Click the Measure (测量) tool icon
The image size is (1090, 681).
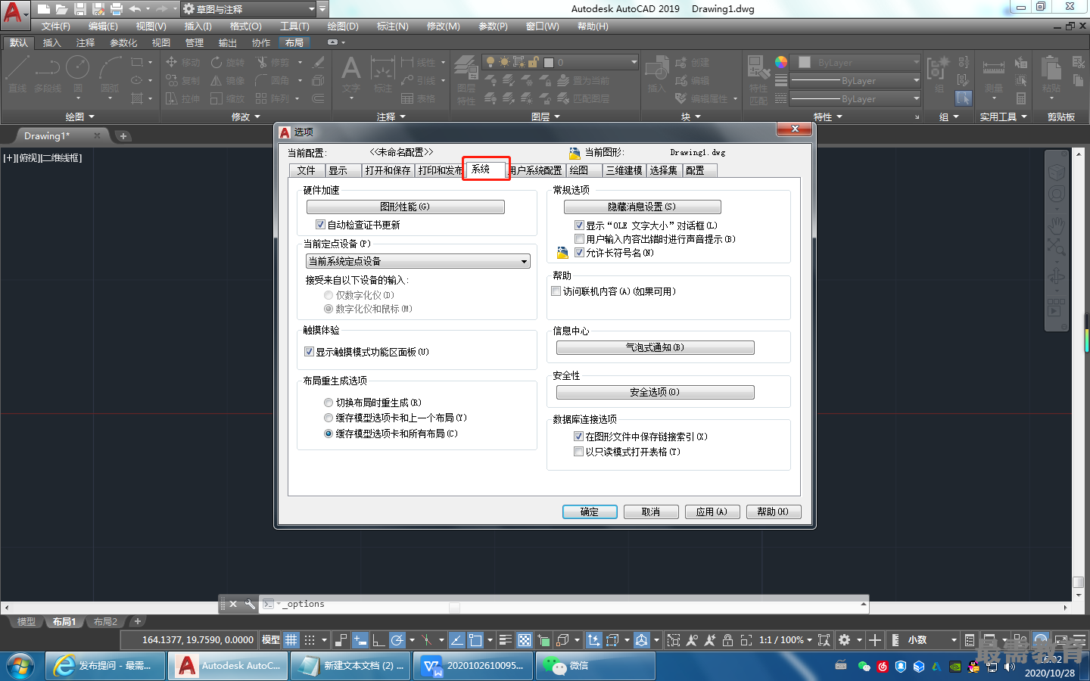point(993,74)
